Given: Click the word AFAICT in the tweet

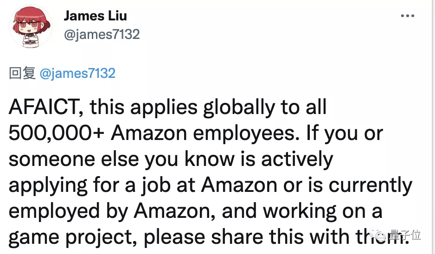Looking at the screenshot, I should (x=45, y=108).
